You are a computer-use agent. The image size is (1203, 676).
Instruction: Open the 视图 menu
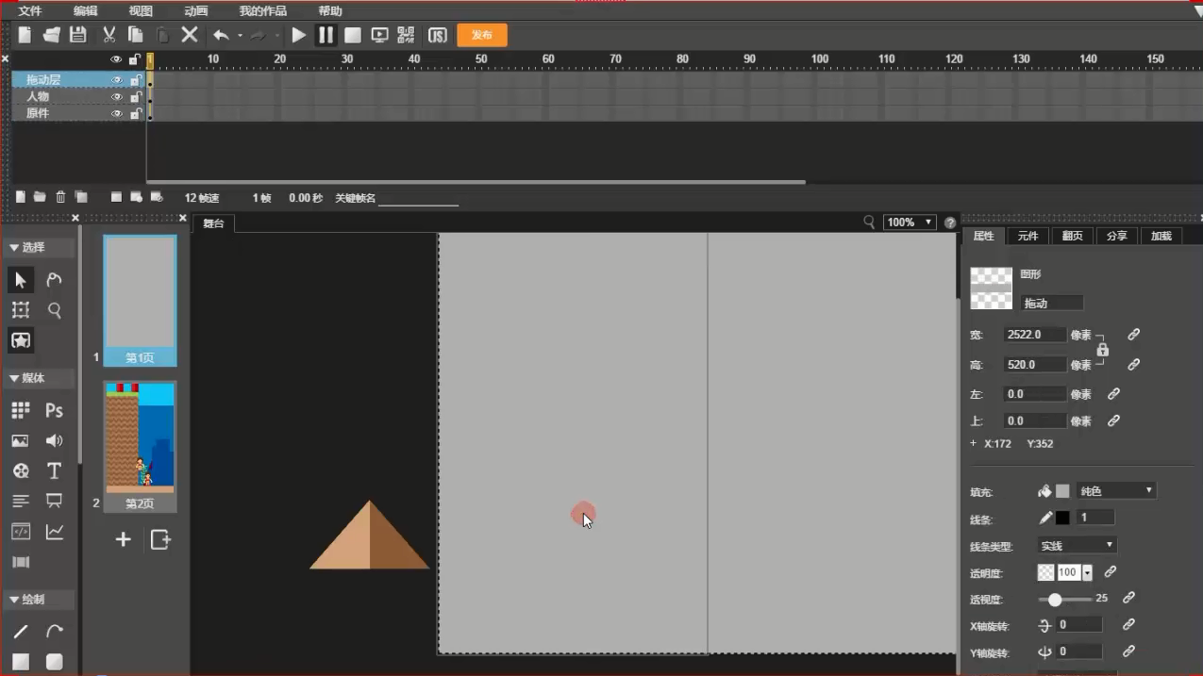141,11
